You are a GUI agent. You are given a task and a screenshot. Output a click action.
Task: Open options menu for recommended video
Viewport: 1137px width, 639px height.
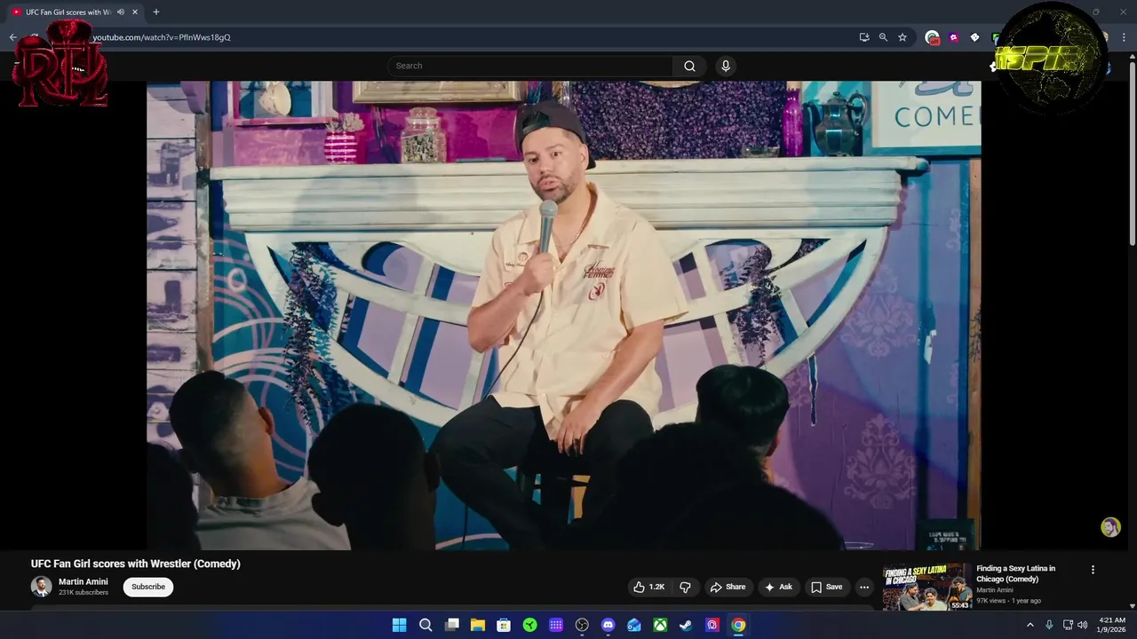pos(1093,570)
